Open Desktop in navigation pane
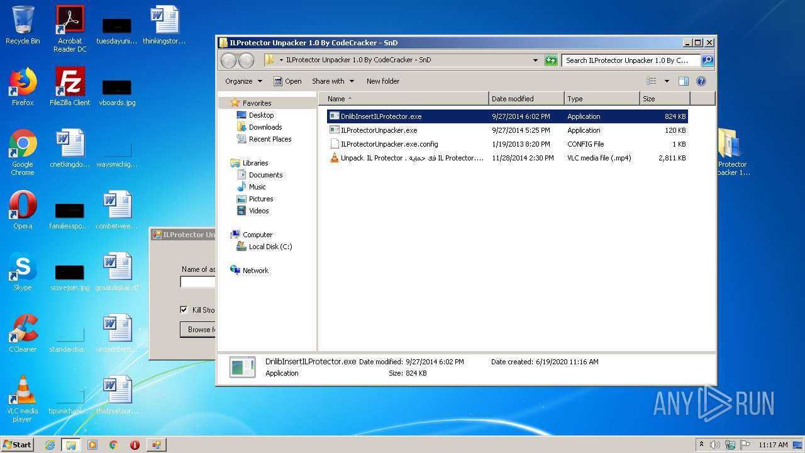 pos(261,115)
